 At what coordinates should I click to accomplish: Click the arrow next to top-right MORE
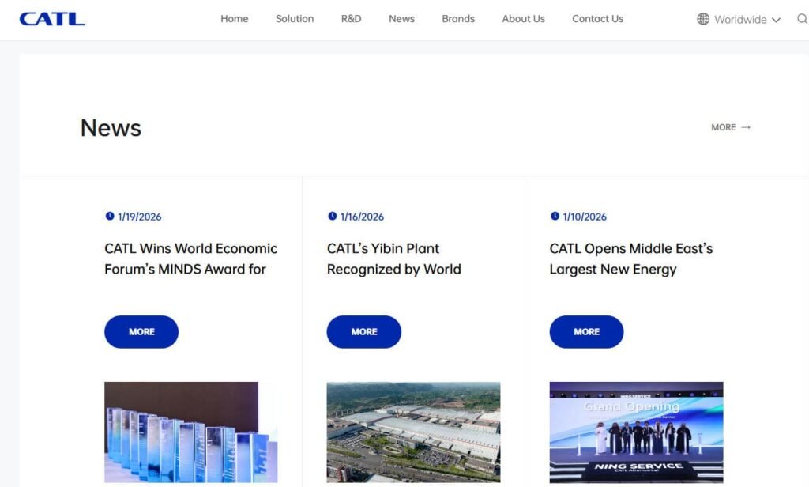[746, 127]
